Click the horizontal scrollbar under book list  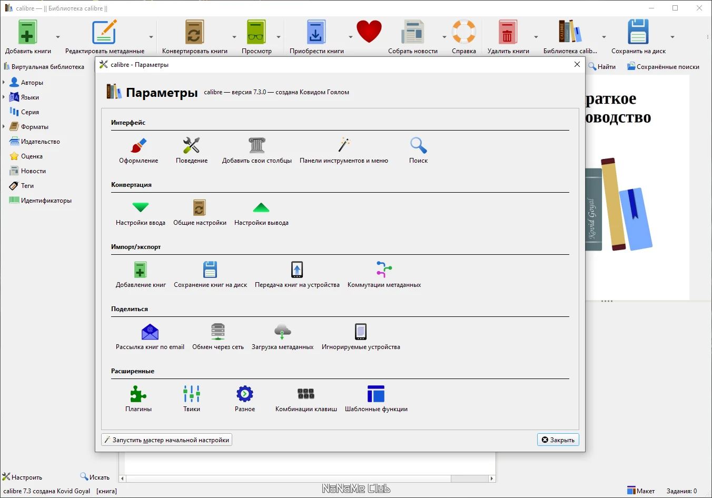point(308,479)
